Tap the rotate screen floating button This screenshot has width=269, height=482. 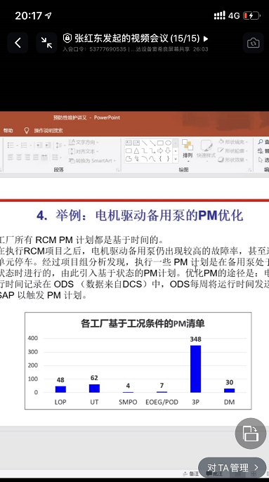click(x=251, y=434)
